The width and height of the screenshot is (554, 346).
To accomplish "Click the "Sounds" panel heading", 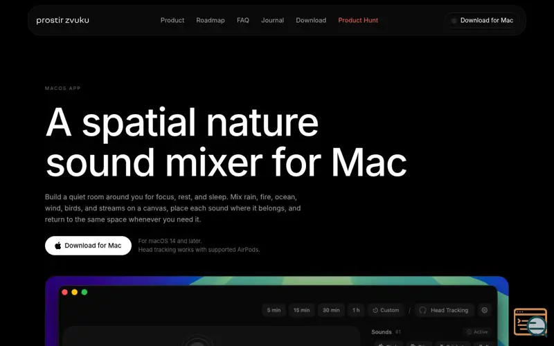I will click(382, 332).
